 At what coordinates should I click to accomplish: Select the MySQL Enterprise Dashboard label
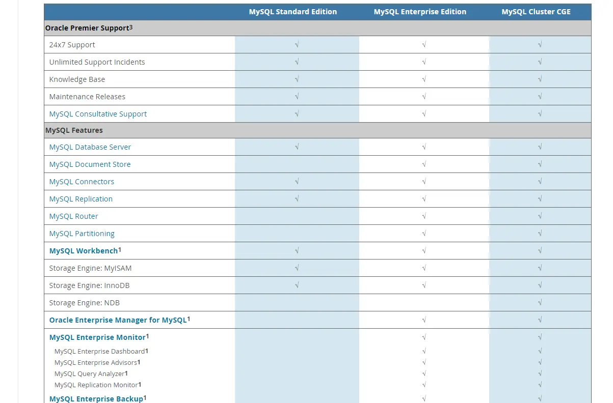100,351
